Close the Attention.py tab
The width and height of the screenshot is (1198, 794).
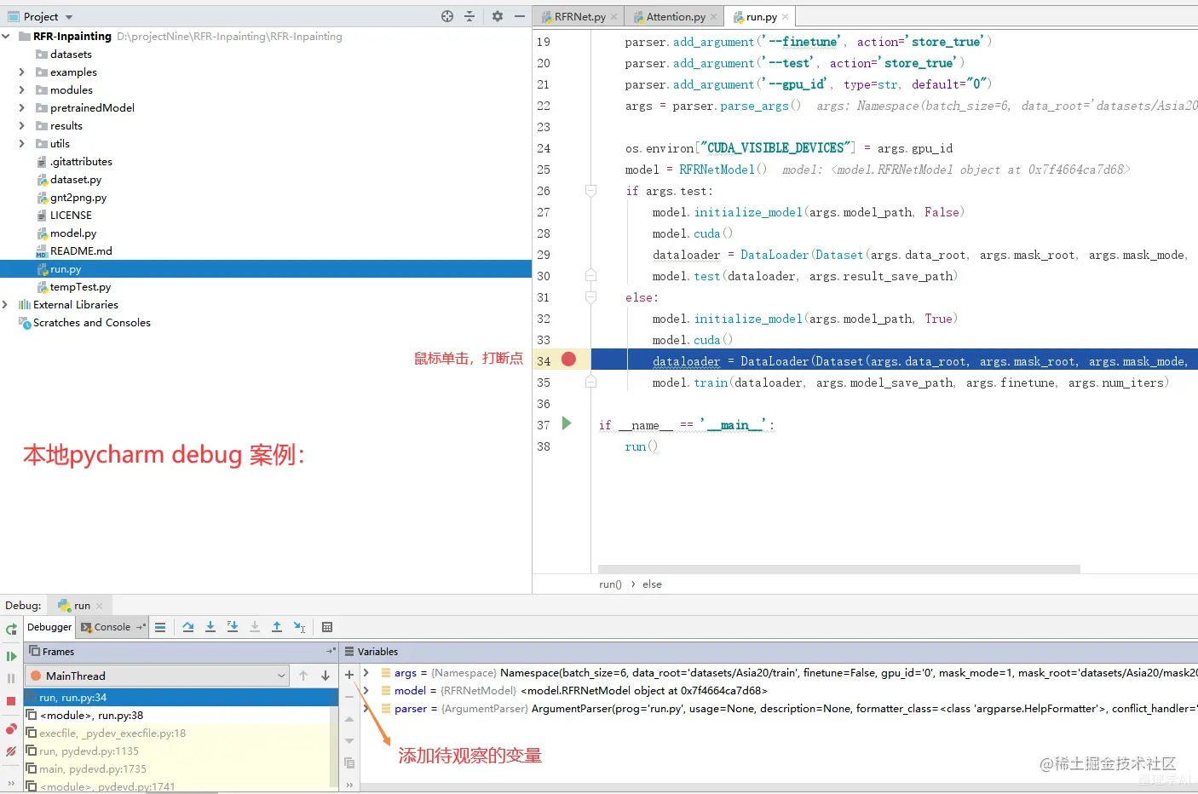714,17
